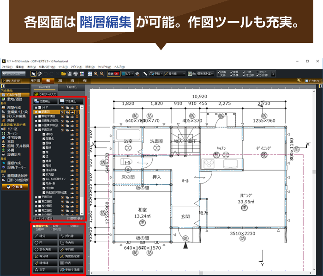Select the 線分 line drawing tool
Viewport: 323px width, 276px height.
point(45,236)
